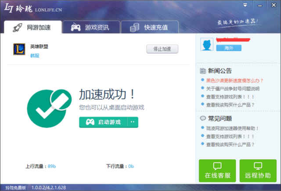Click the large green checkmark success icon
Viewport: 281px width, 191px height.
tap(49, 108)
